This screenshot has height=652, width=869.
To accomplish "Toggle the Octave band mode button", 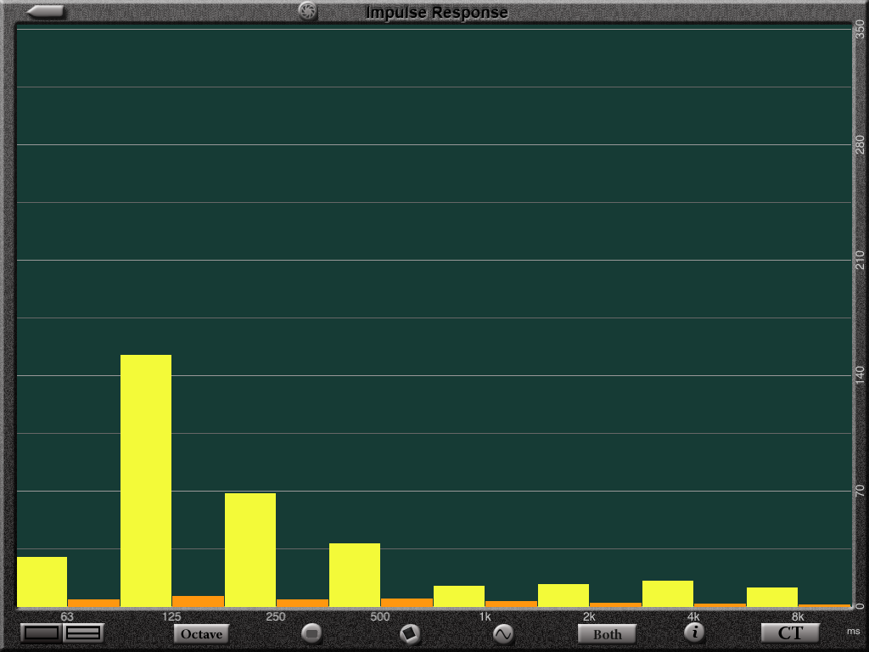I will pos(201,633).
